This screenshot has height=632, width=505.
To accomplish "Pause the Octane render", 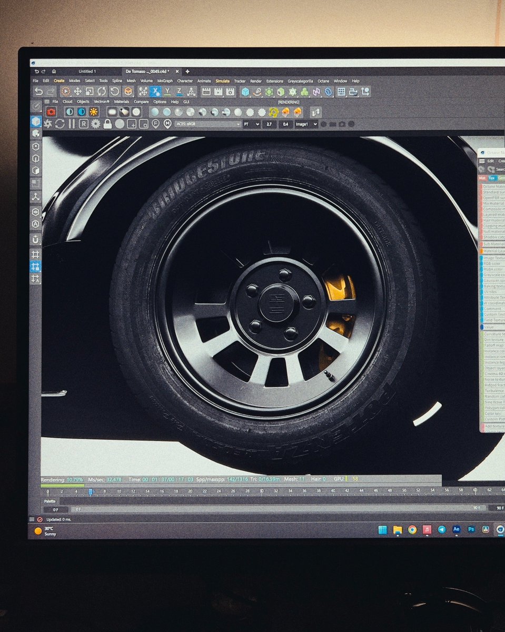I will (x=72, y=123).
